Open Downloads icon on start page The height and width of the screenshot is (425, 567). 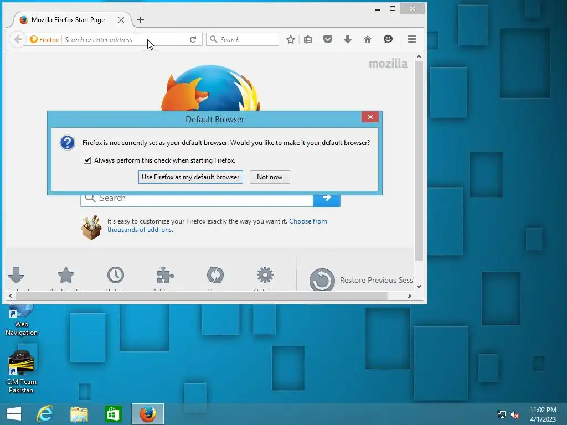[16, 276]
